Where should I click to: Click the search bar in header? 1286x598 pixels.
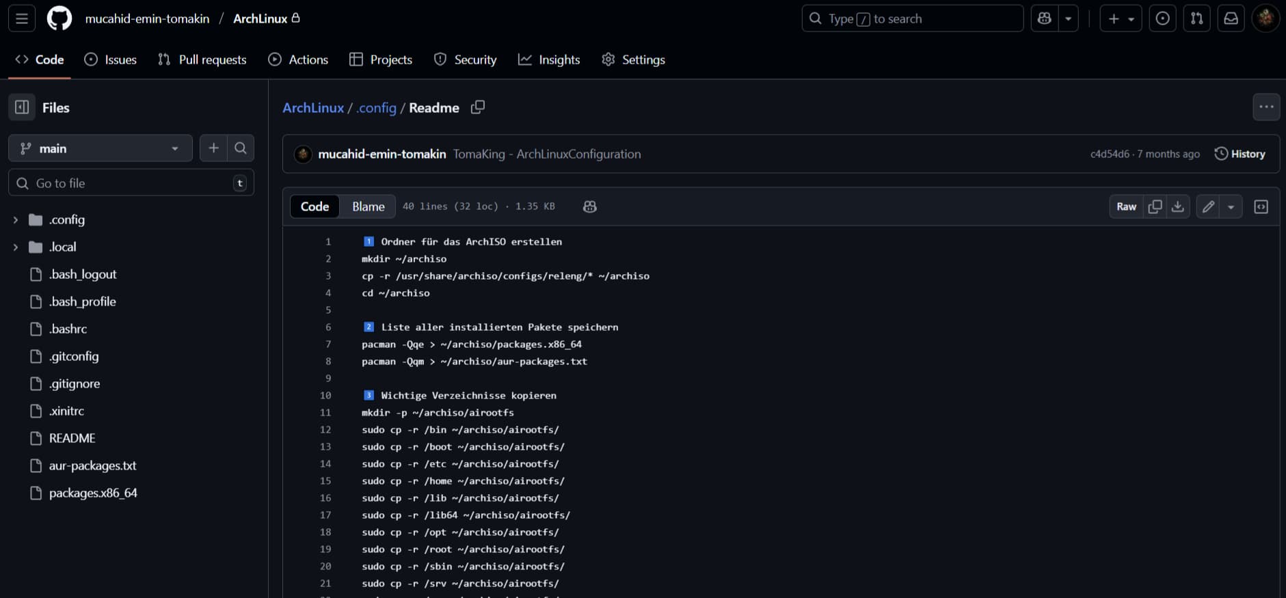point(912,18)
